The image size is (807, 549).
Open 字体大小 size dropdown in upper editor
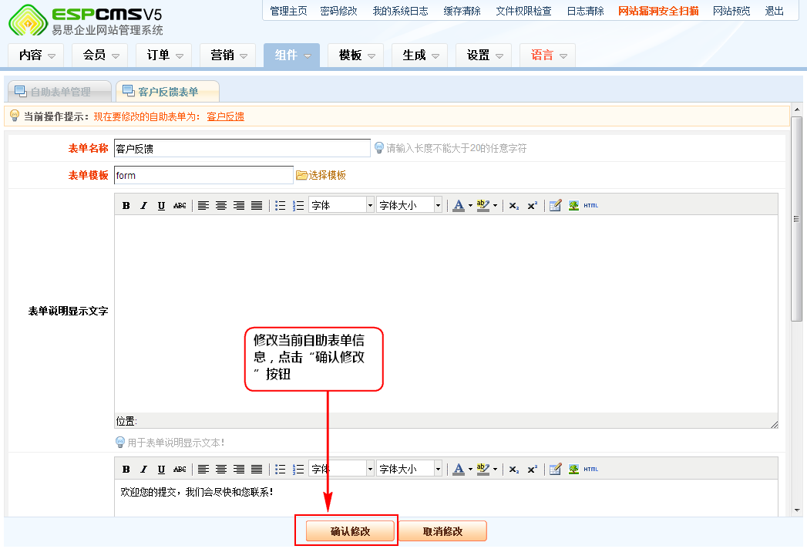[409, 205]
